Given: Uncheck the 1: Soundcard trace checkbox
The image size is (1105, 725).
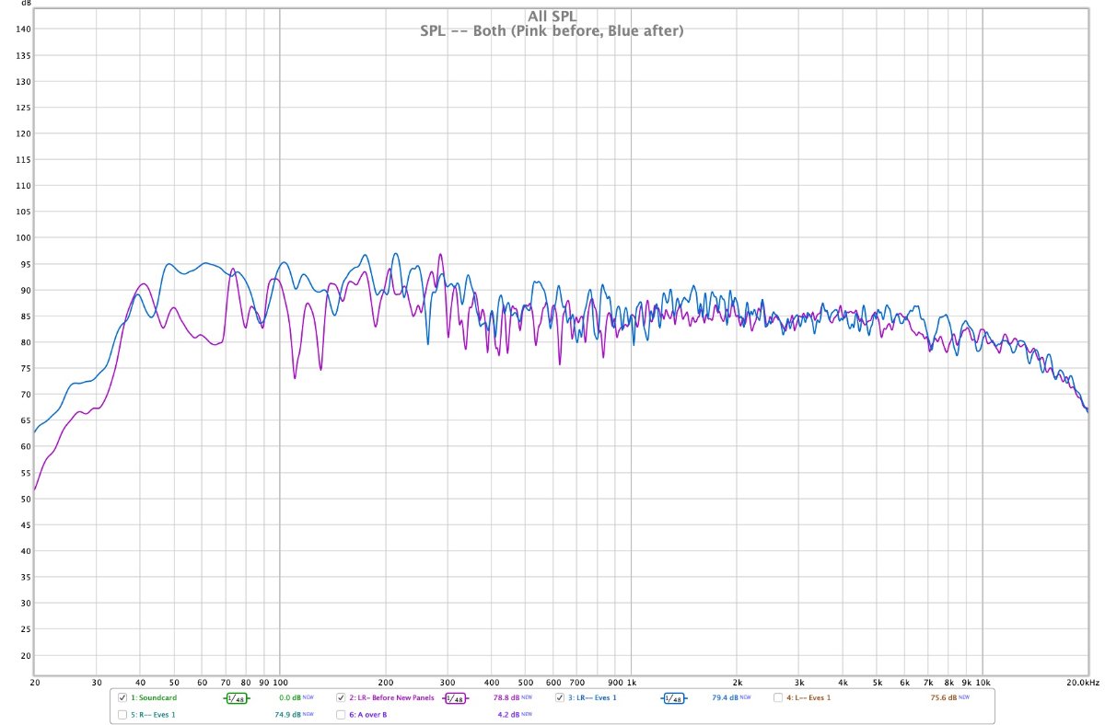Looking at the screenshot, I should tap(123, 698).
